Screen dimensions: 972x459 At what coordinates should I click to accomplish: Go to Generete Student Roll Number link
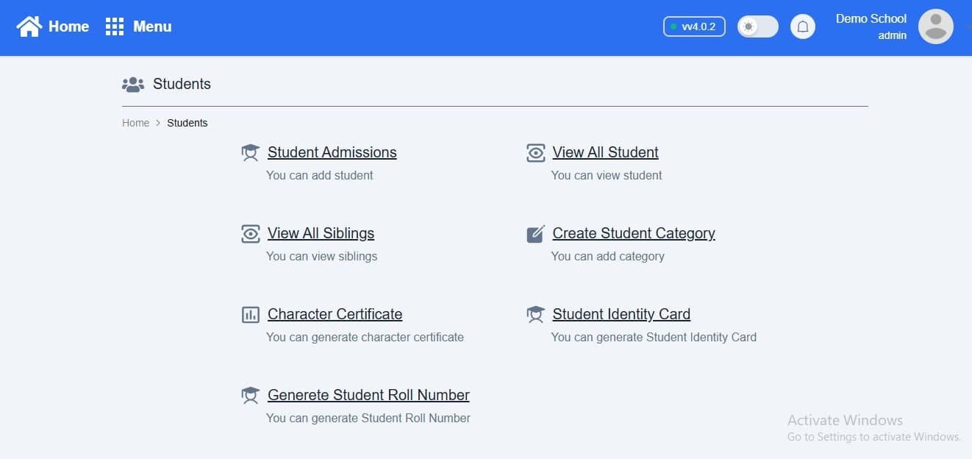click(368, 395)
